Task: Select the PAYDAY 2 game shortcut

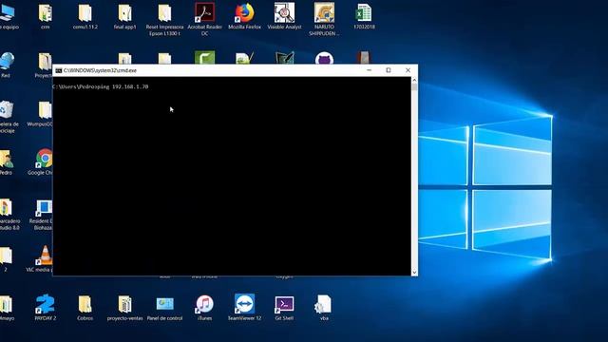Action: 45,304
